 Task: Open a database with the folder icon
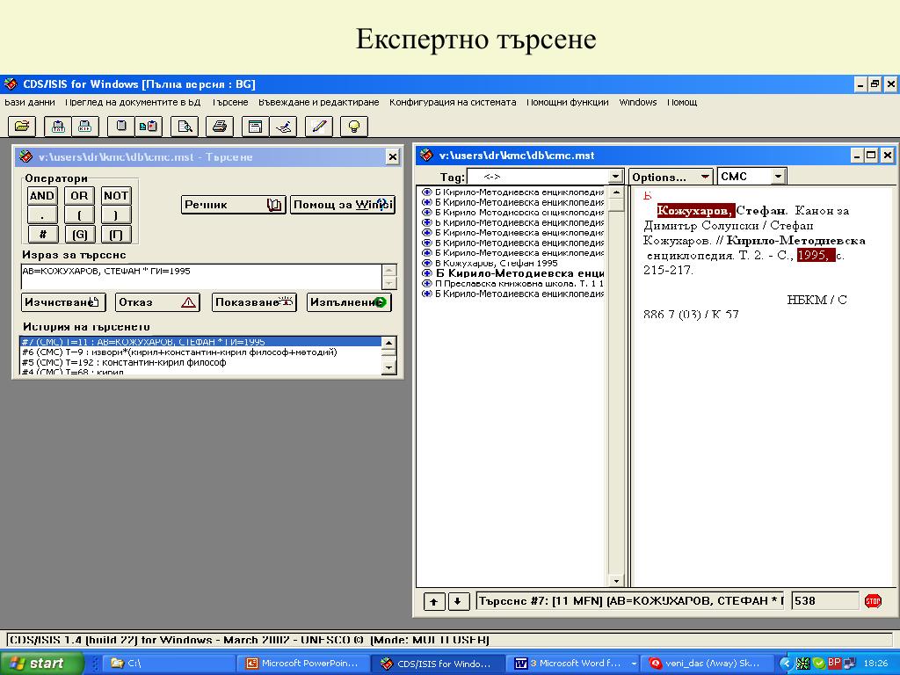(22, 127)
